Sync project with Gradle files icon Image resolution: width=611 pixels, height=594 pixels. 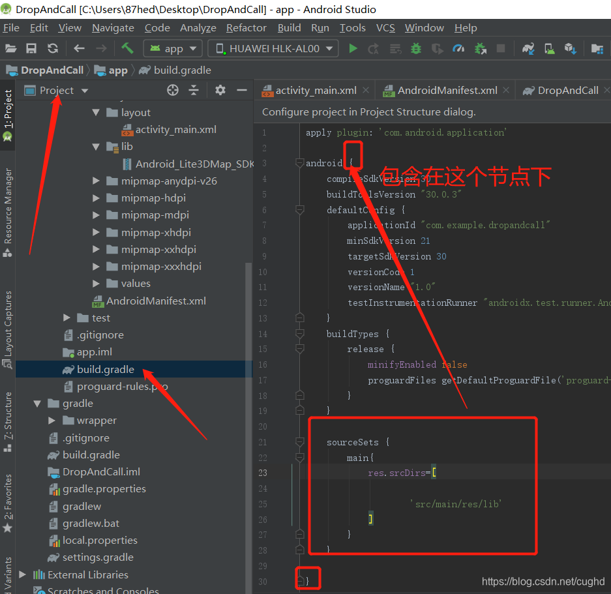(x=528, y=49)
